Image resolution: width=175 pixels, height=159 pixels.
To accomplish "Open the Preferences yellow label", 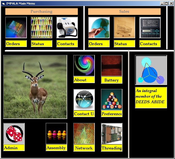I will point(112,114).
